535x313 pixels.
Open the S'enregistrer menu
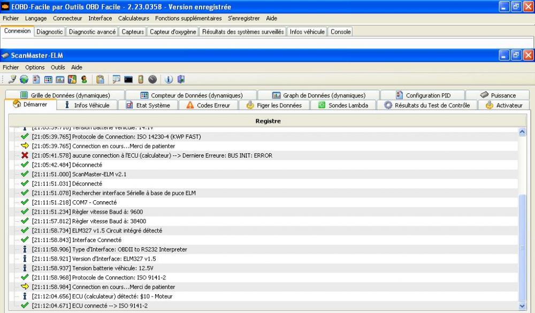243,18
